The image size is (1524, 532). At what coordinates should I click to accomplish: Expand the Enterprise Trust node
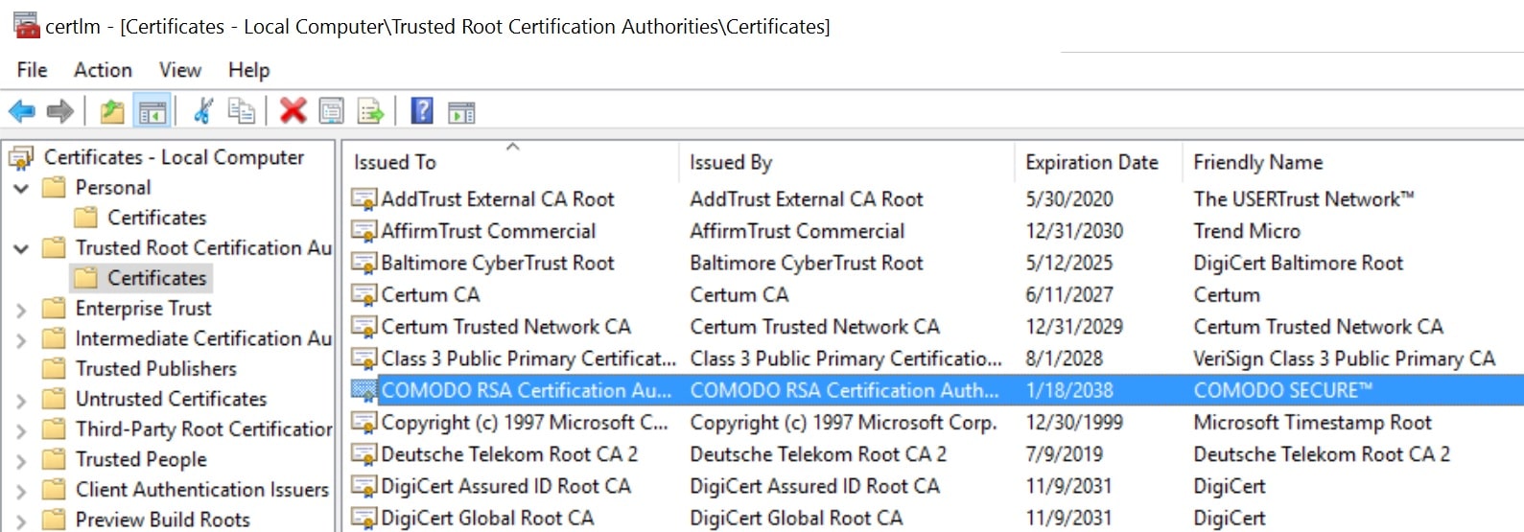coord(21,310)
